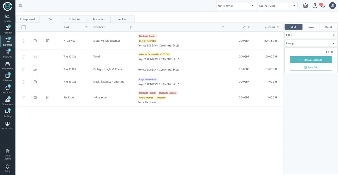
Task: Open the JR user avatar menu
Action: [x=332, y=6]
